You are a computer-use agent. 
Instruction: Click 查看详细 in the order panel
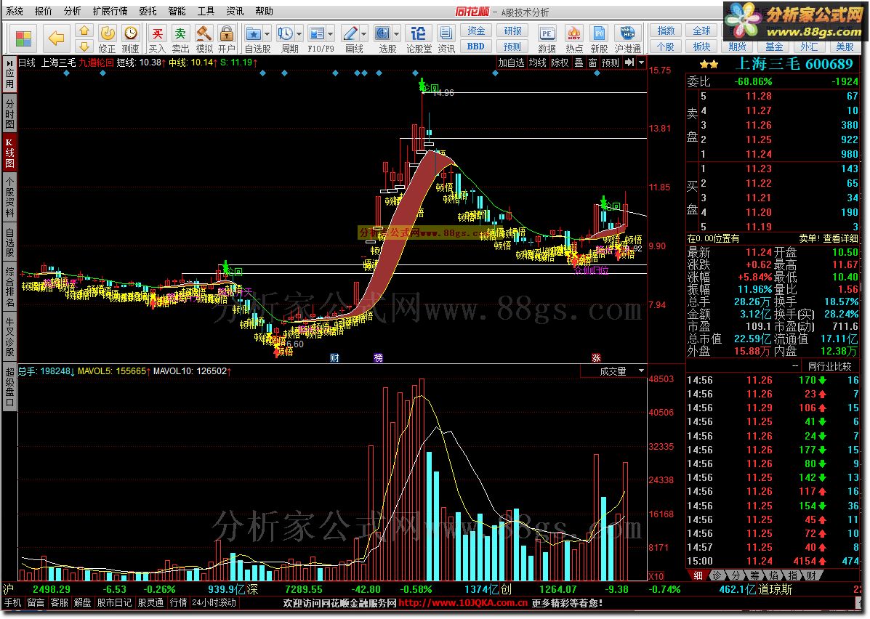tap(841, 238)
